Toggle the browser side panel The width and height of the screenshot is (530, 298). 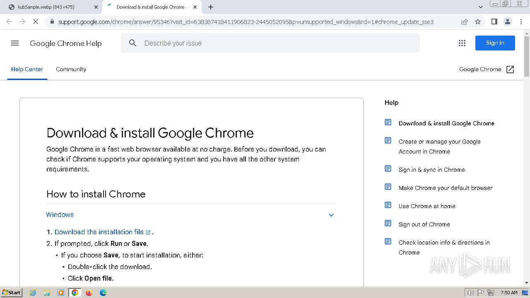494,22
